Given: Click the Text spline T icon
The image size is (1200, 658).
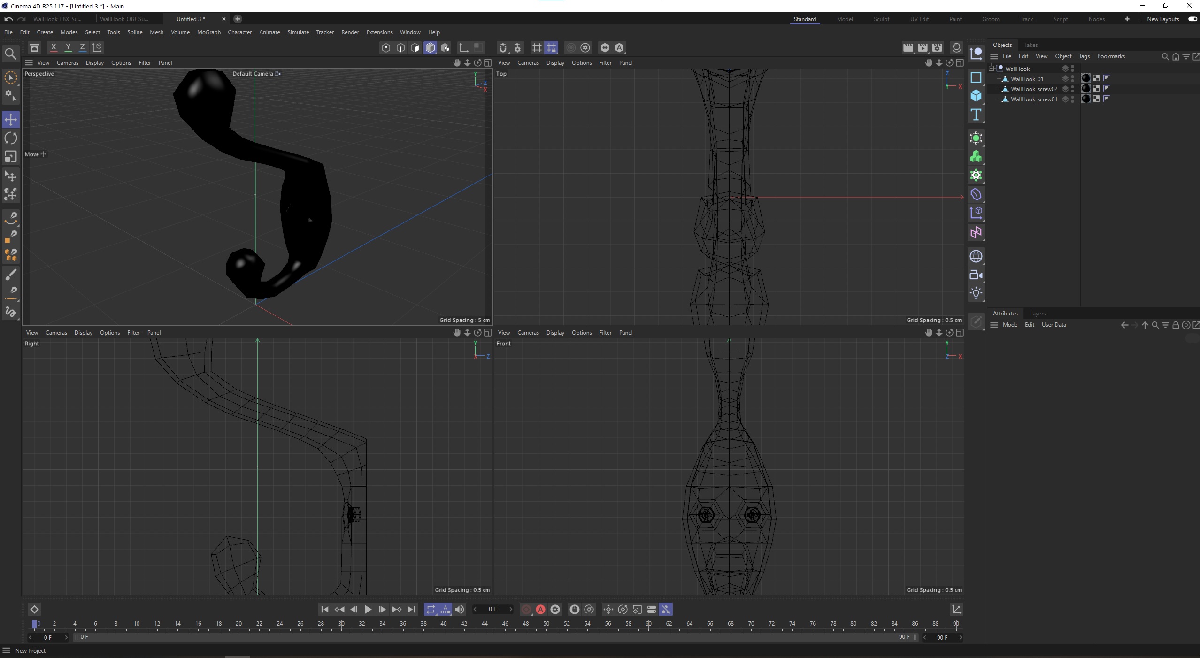Looking at the screenshot, I should point(976,115).
